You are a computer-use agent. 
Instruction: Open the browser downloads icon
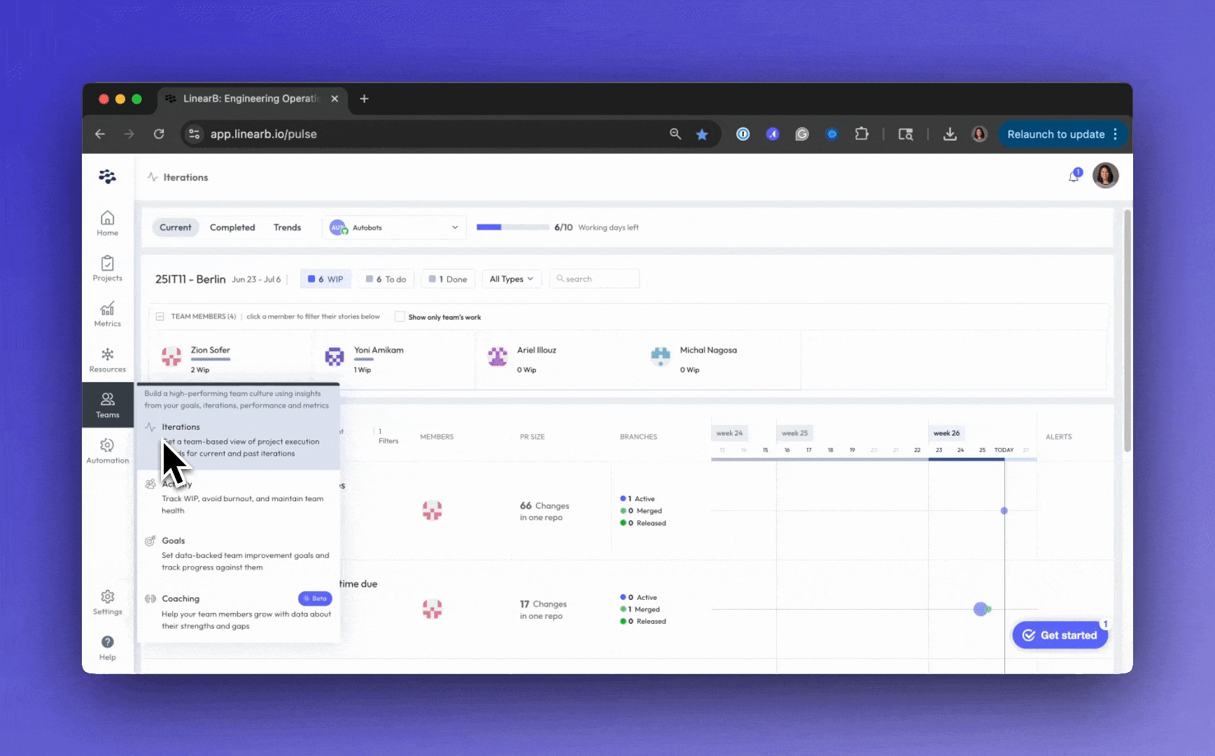pos(950,134)
